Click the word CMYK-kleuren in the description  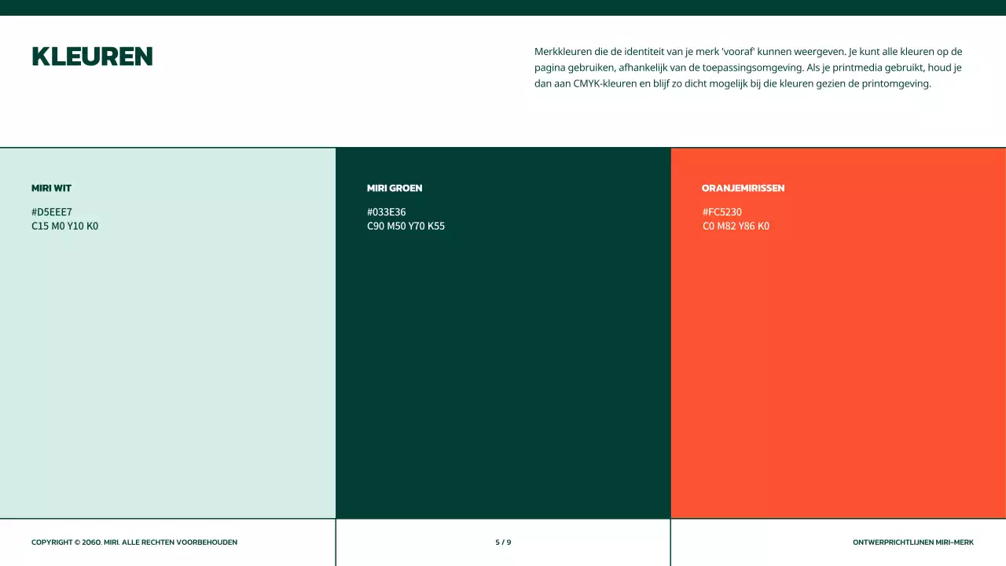click(x=604, y=83)
